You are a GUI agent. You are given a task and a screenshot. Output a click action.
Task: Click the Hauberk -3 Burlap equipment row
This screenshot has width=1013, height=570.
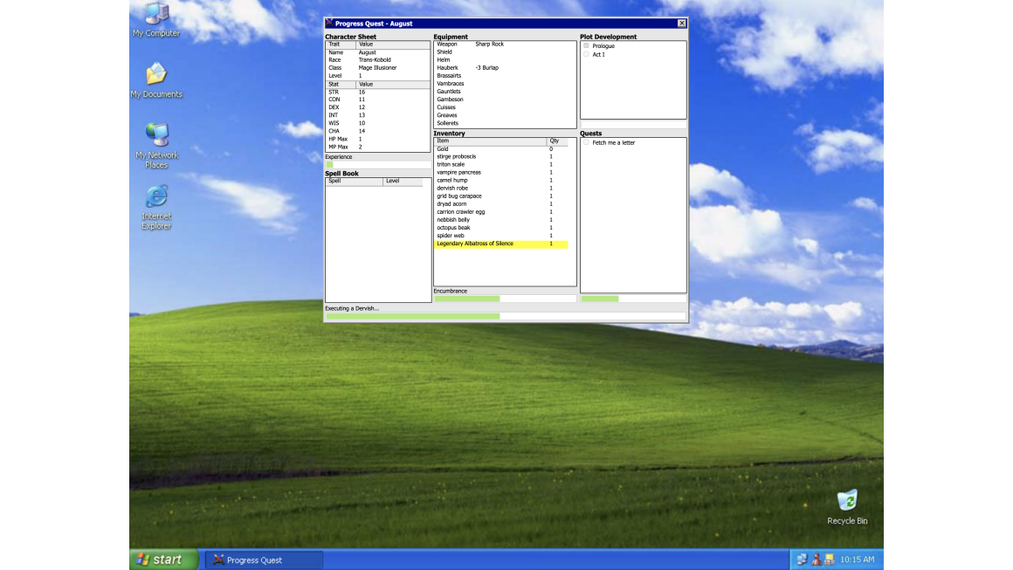505,68
